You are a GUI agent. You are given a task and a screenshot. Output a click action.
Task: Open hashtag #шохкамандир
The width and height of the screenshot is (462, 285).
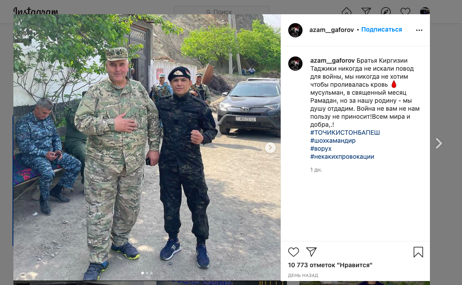pos(333,140)
